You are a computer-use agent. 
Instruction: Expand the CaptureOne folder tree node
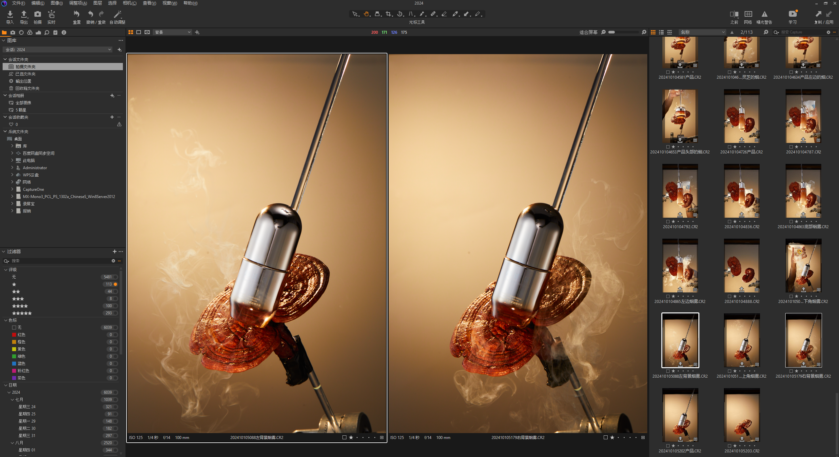click(12, 189)
